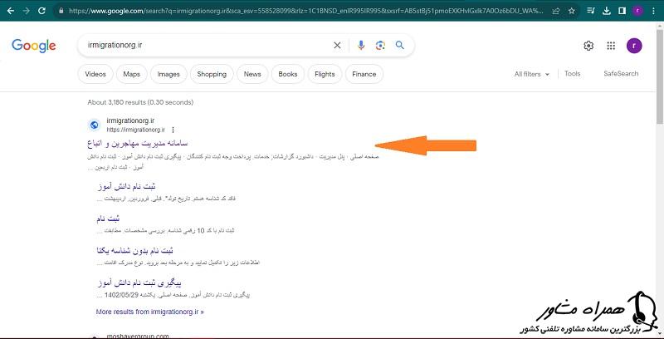Open the sitelink ثبت نام بدون شناسه یکتا
Screen dimensions: 664x339
point(135,250)
